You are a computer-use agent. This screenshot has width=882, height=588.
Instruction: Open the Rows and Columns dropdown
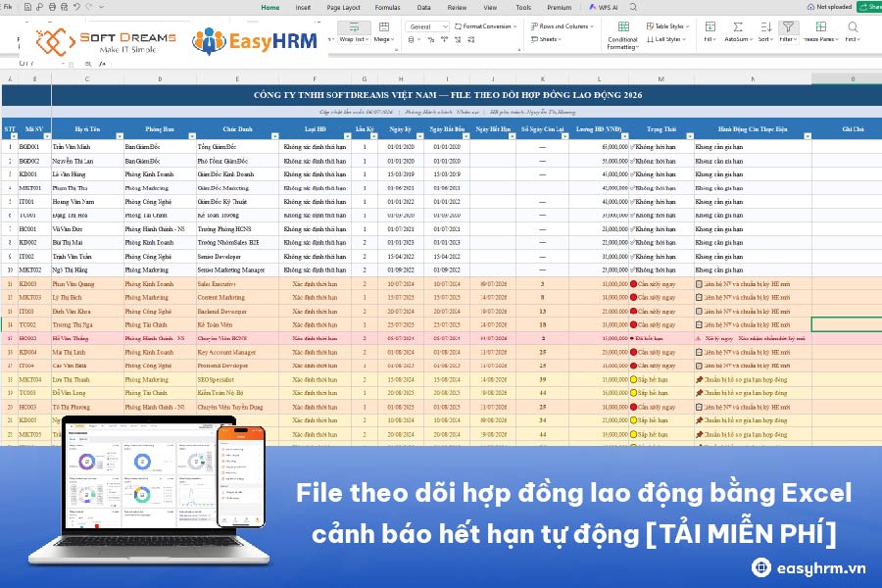[562, 26]
